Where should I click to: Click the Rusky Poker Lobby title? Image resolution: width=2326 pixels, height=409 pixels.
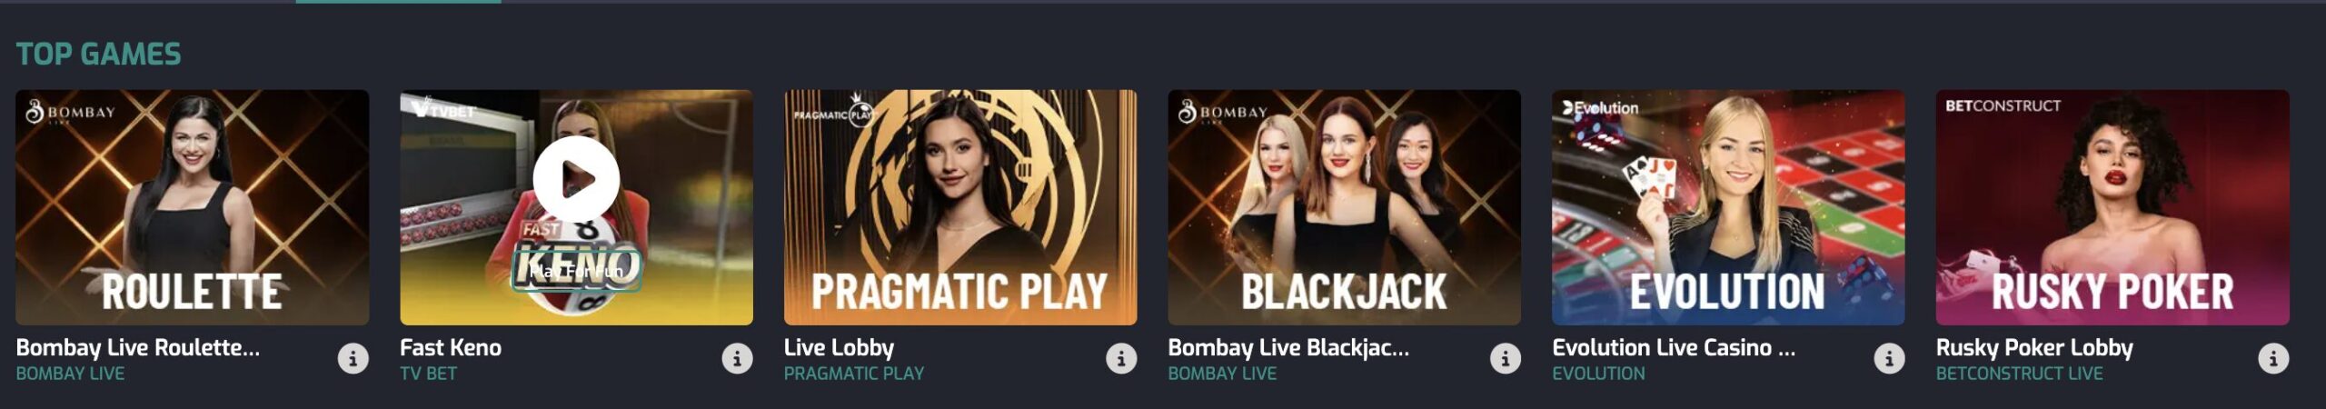(x=2034, y=347)
